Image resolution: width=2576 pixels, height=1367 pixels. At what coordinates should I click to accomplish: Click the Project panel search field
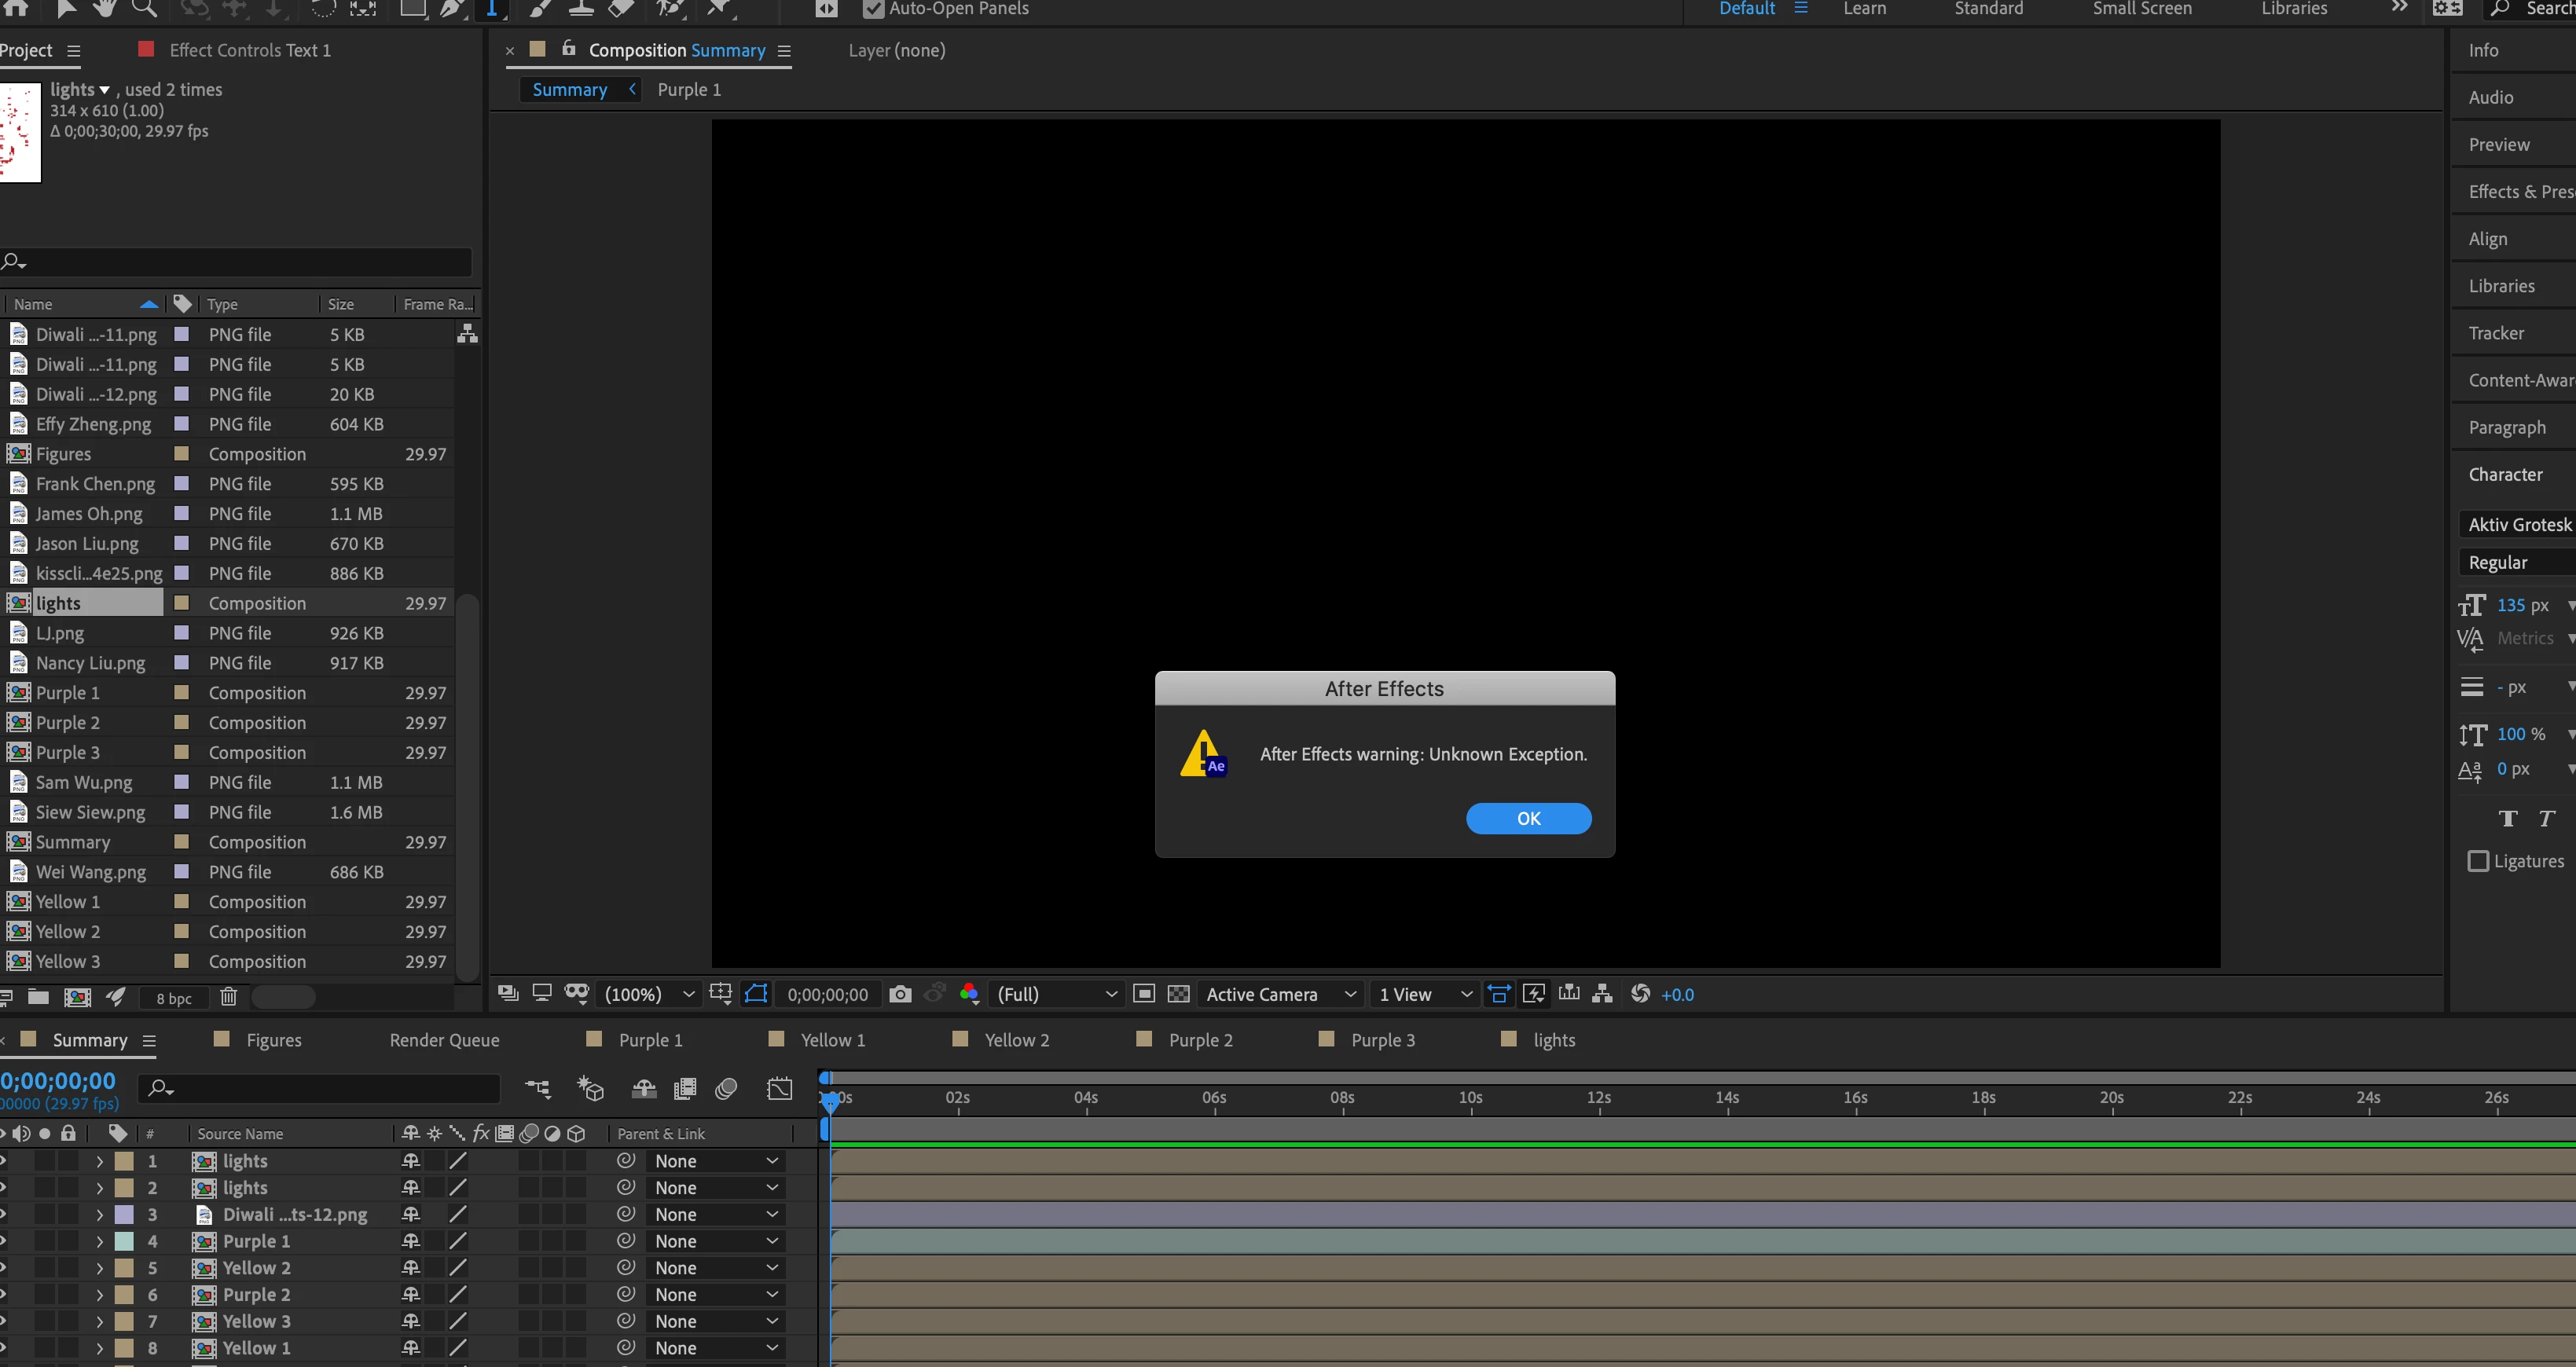click(x=240, y=262)
